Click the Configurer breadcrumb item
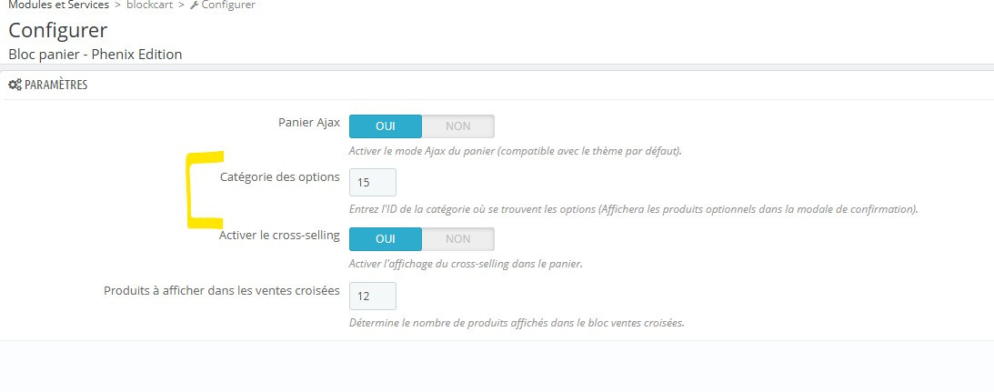The width and height of the screenshot is (994, 392). pos(228,5)
